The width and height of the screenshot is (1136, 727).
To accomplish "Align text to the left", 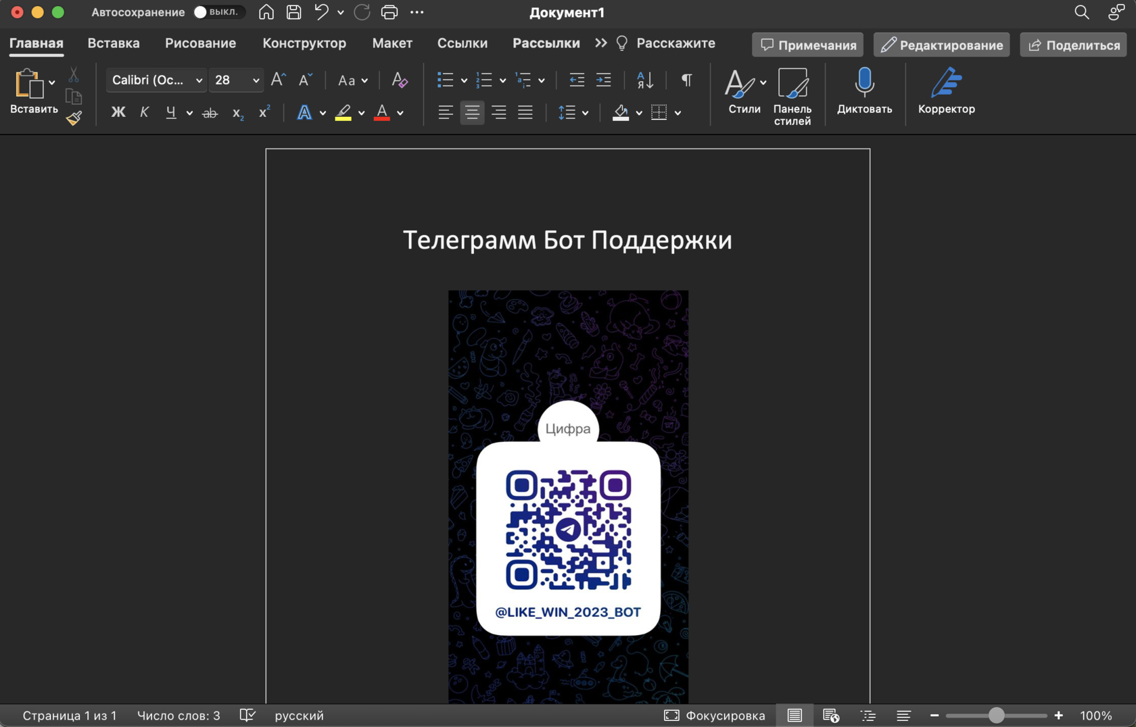I will pos(445,113).
